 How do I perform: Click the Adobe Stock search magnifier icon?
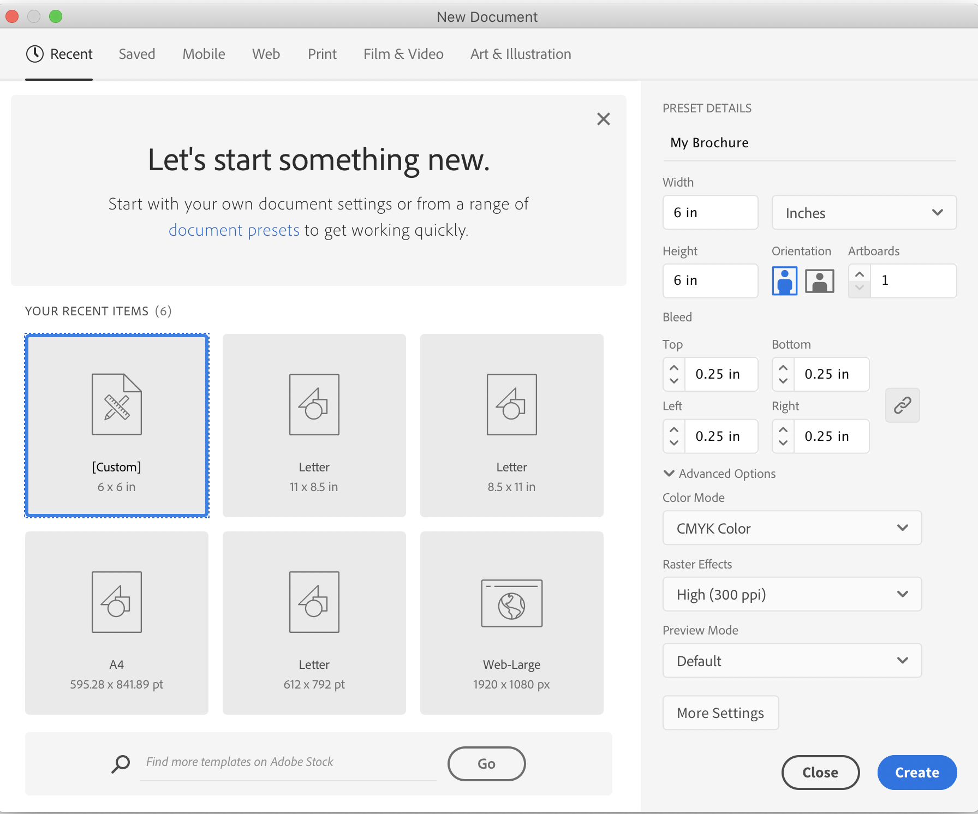pyautogui.click(x=121, y=763)
